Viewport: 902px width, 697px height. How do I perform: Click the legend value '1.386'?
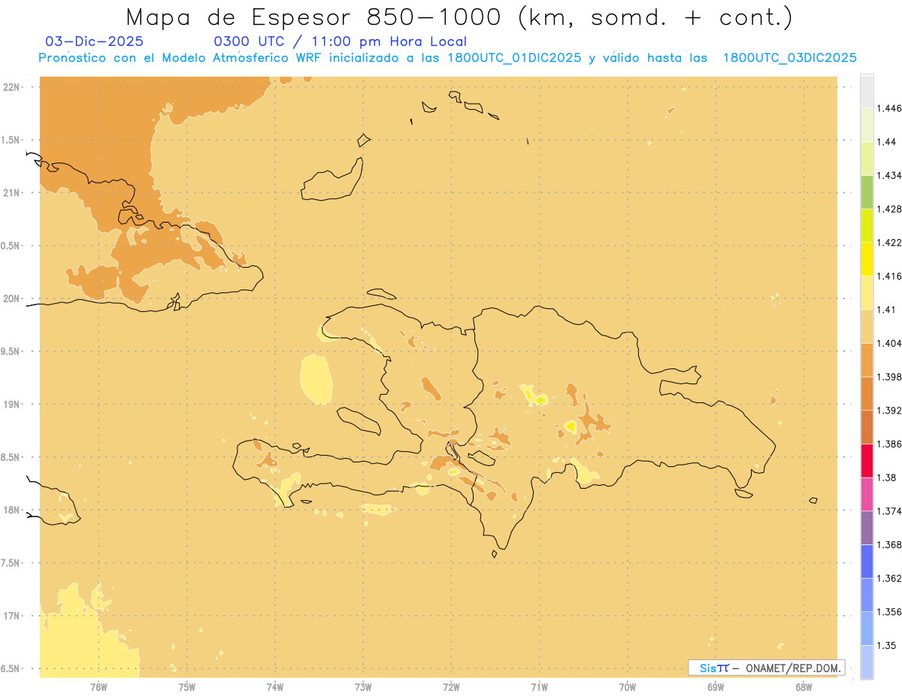click(x=890, y=444)
